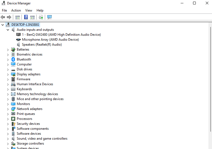
Task: Click the Processors chip icon
Action: tap(13, 119)
